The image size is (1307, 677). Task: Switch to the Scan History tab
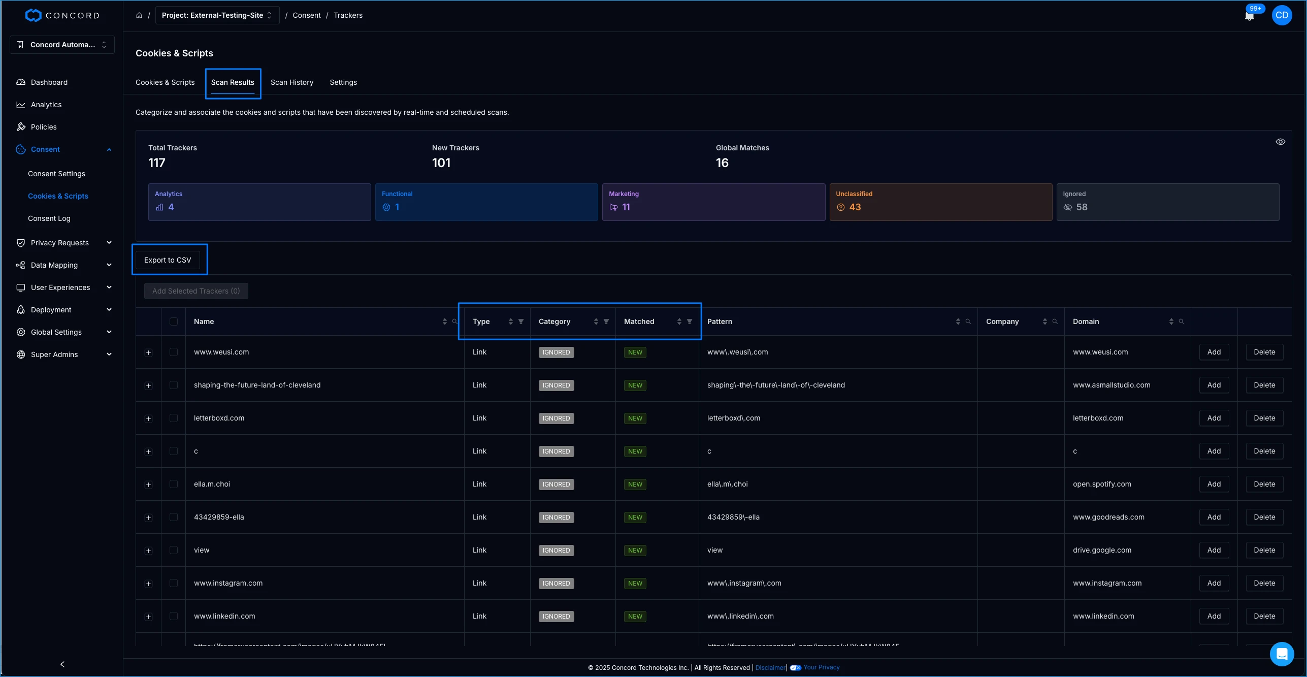(292, 82)
